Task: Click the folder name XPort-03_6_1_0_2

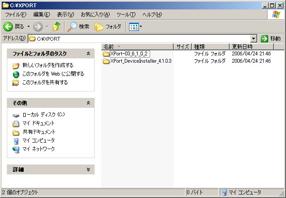Action: pyautogui.click(x=129, y=54)
